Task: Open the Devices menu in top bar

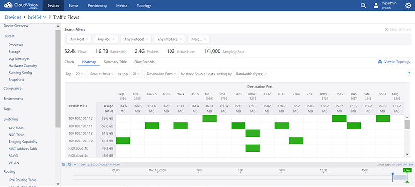Action: tap(53, 6)
